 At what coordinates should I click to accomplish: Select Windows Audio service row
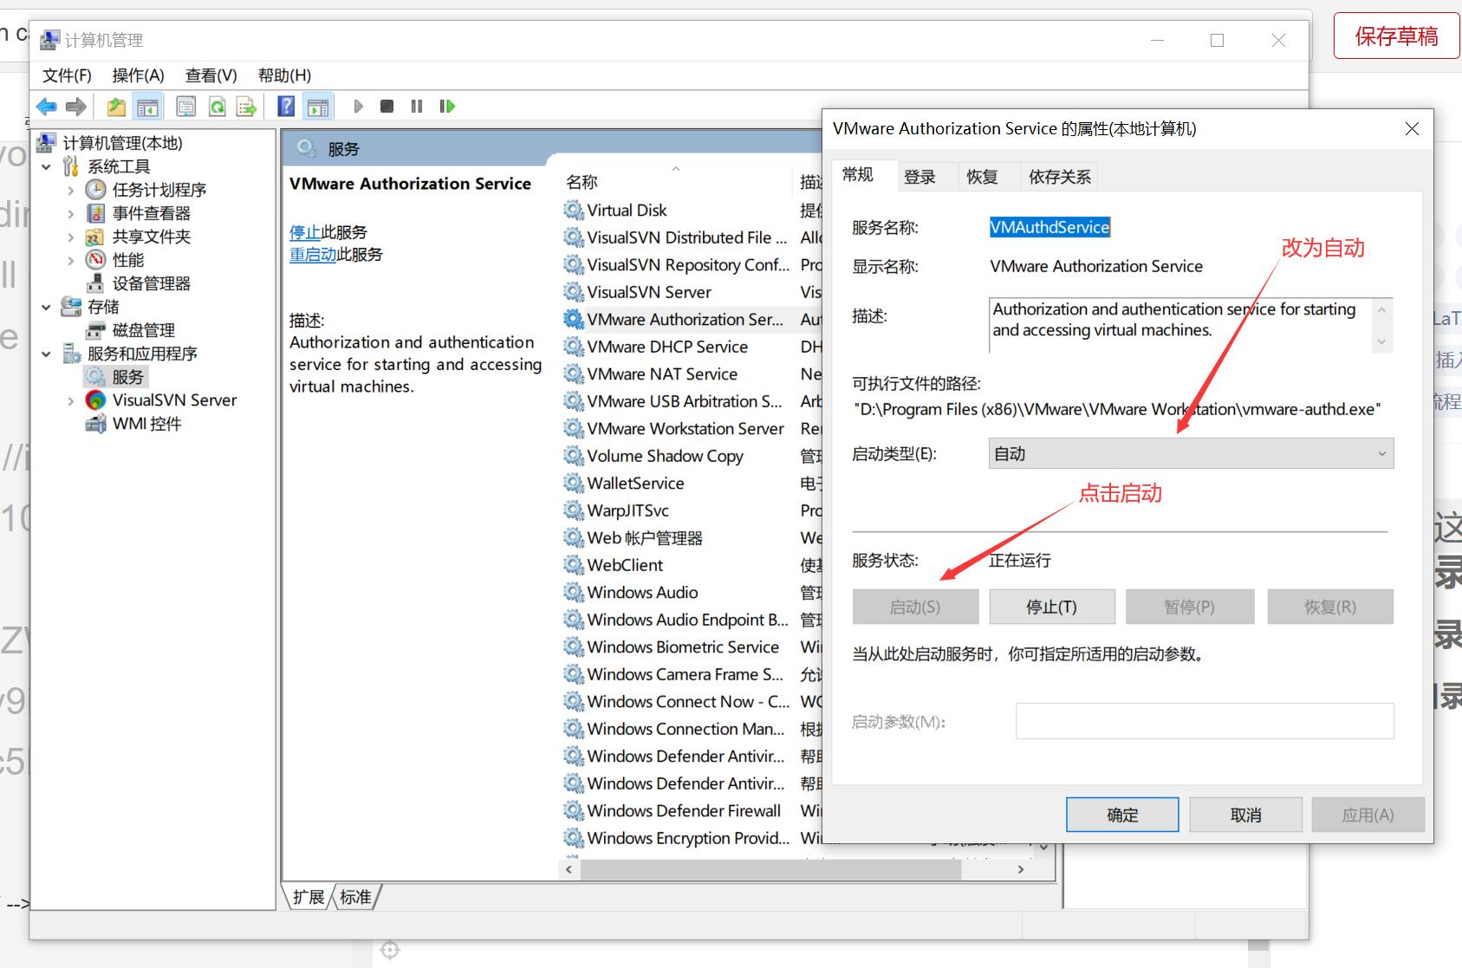[x=642, y=593]
